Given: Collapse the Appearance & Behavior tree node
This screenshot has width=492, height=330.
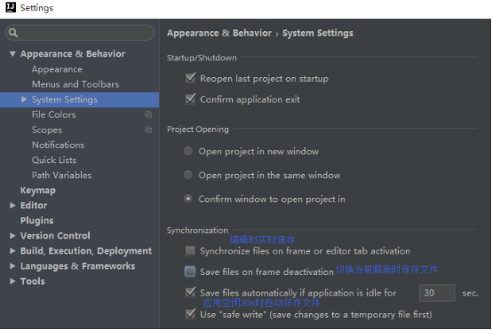Looking at the screenshot, I should [x=12, y=54].
